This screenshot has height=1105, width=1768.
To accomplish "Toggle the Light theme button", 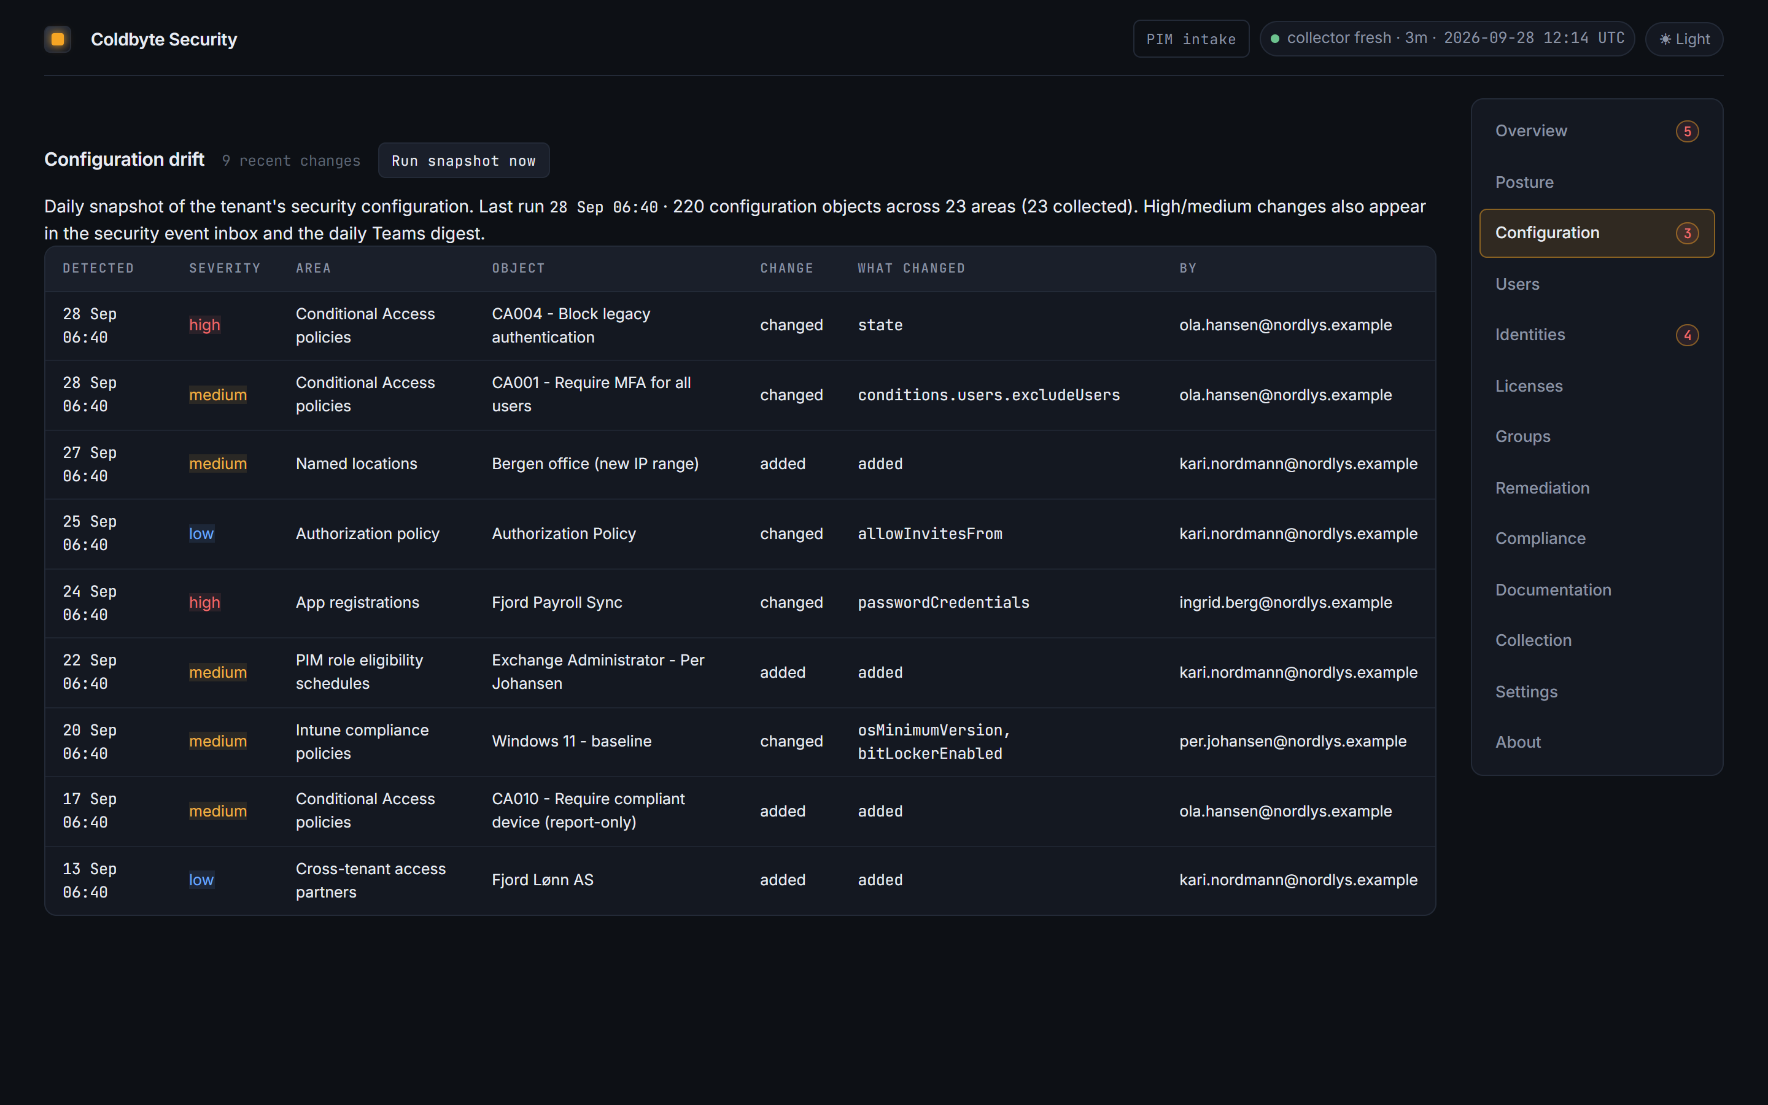I will 1684,39.
